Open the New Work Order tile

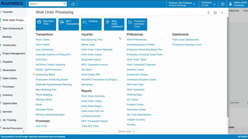tap(46, 24)
